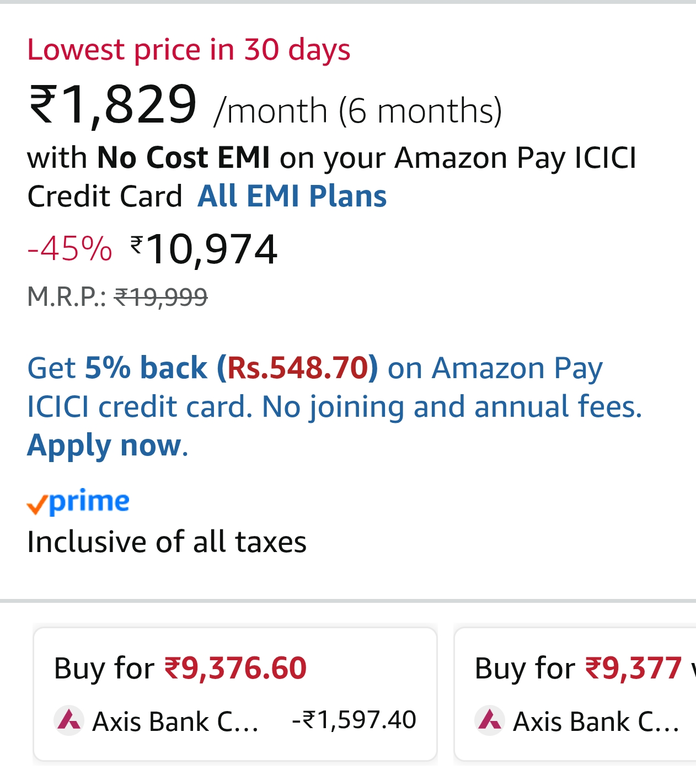Screen dimensions: 696x769
Task: Open the All EMI Plans link
Action: coord(292,196)
